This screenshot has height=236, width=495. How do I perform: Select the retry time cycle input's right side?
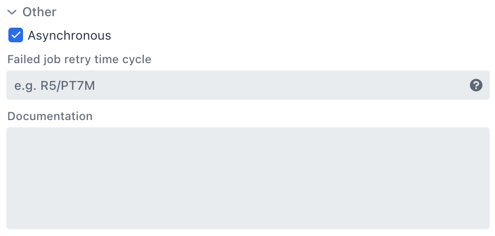point(419,85)
